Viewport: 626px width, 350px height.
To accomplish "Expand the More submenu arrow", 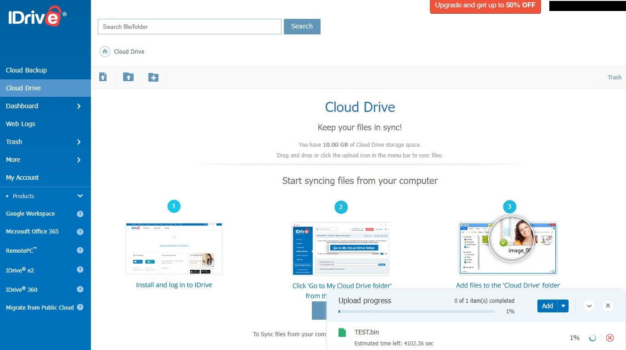I will 79,160.
